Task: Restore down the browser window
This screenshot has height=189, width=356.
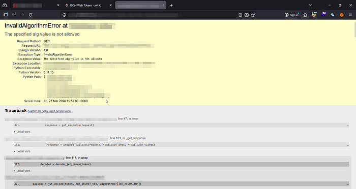Action: [x=340, y=5]
